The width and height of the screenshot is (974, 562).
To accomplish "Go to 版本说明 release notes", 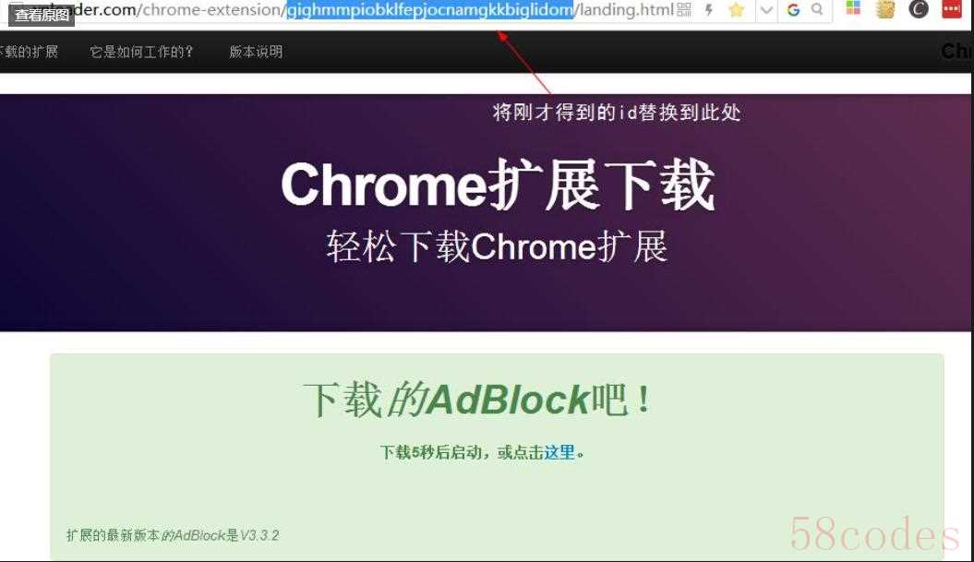I will (256, 52).
